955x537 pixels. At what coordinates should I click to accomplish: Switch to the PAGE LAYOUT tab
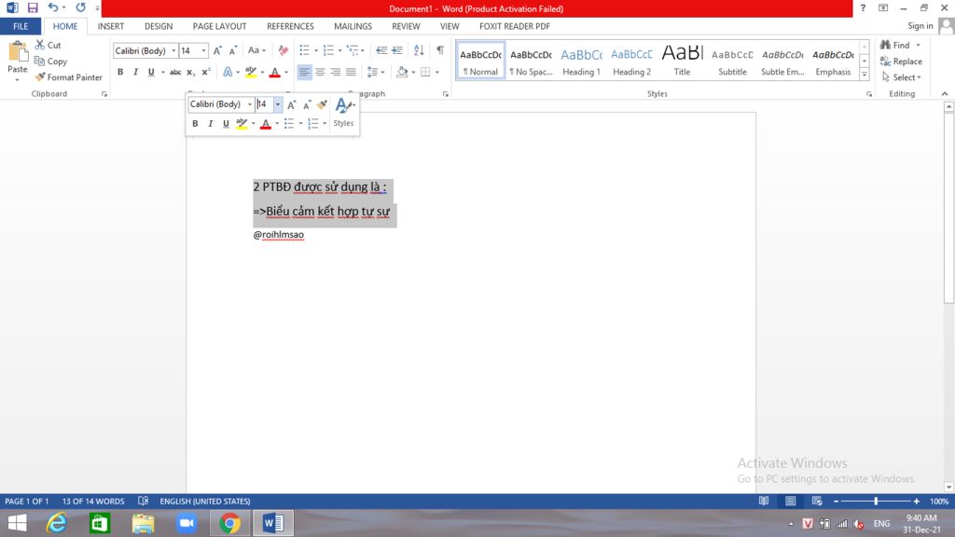pos(219,26)
